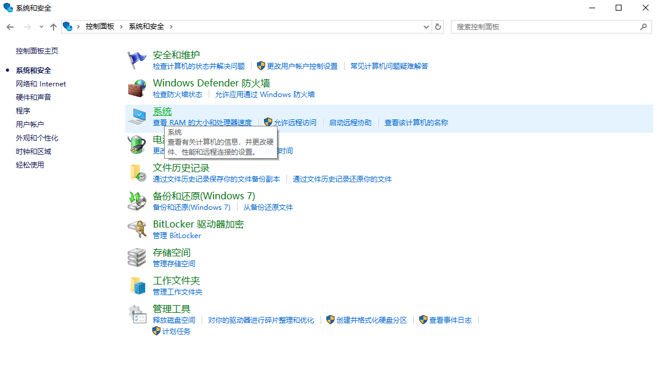Open the 查看事件日志 link
Screen dimensions: 658x368
click(450, 320)
